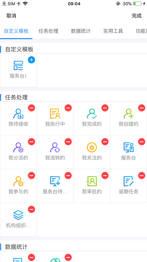Open the 实用工具 tab
This screenshot has width=147, height=262.
(x=113, y=31)
